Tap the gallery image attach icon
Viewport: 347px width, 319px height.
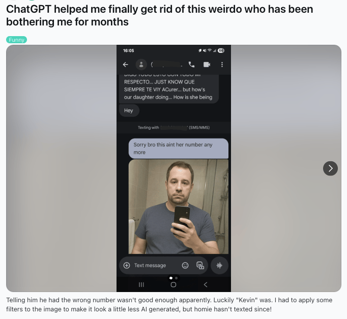200,265
